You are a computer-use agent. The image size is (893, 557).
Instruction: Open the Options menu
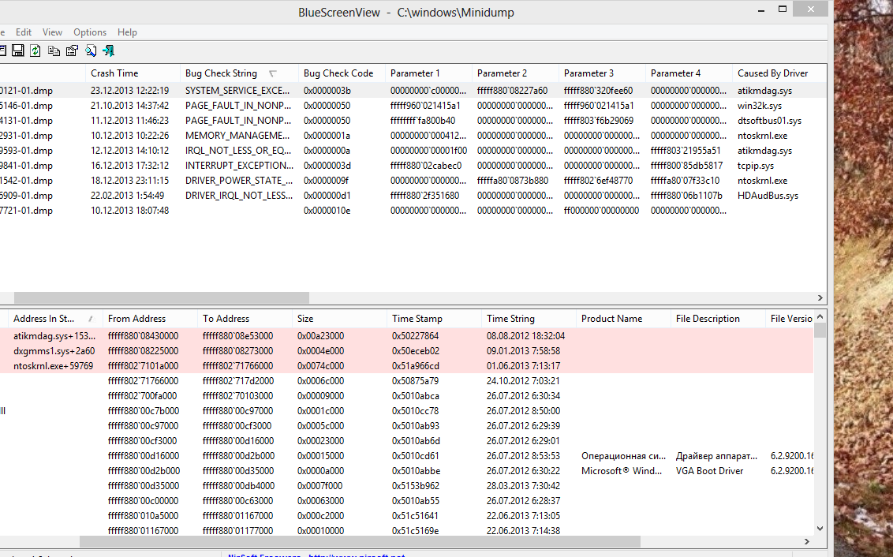(x=90, y=32)
